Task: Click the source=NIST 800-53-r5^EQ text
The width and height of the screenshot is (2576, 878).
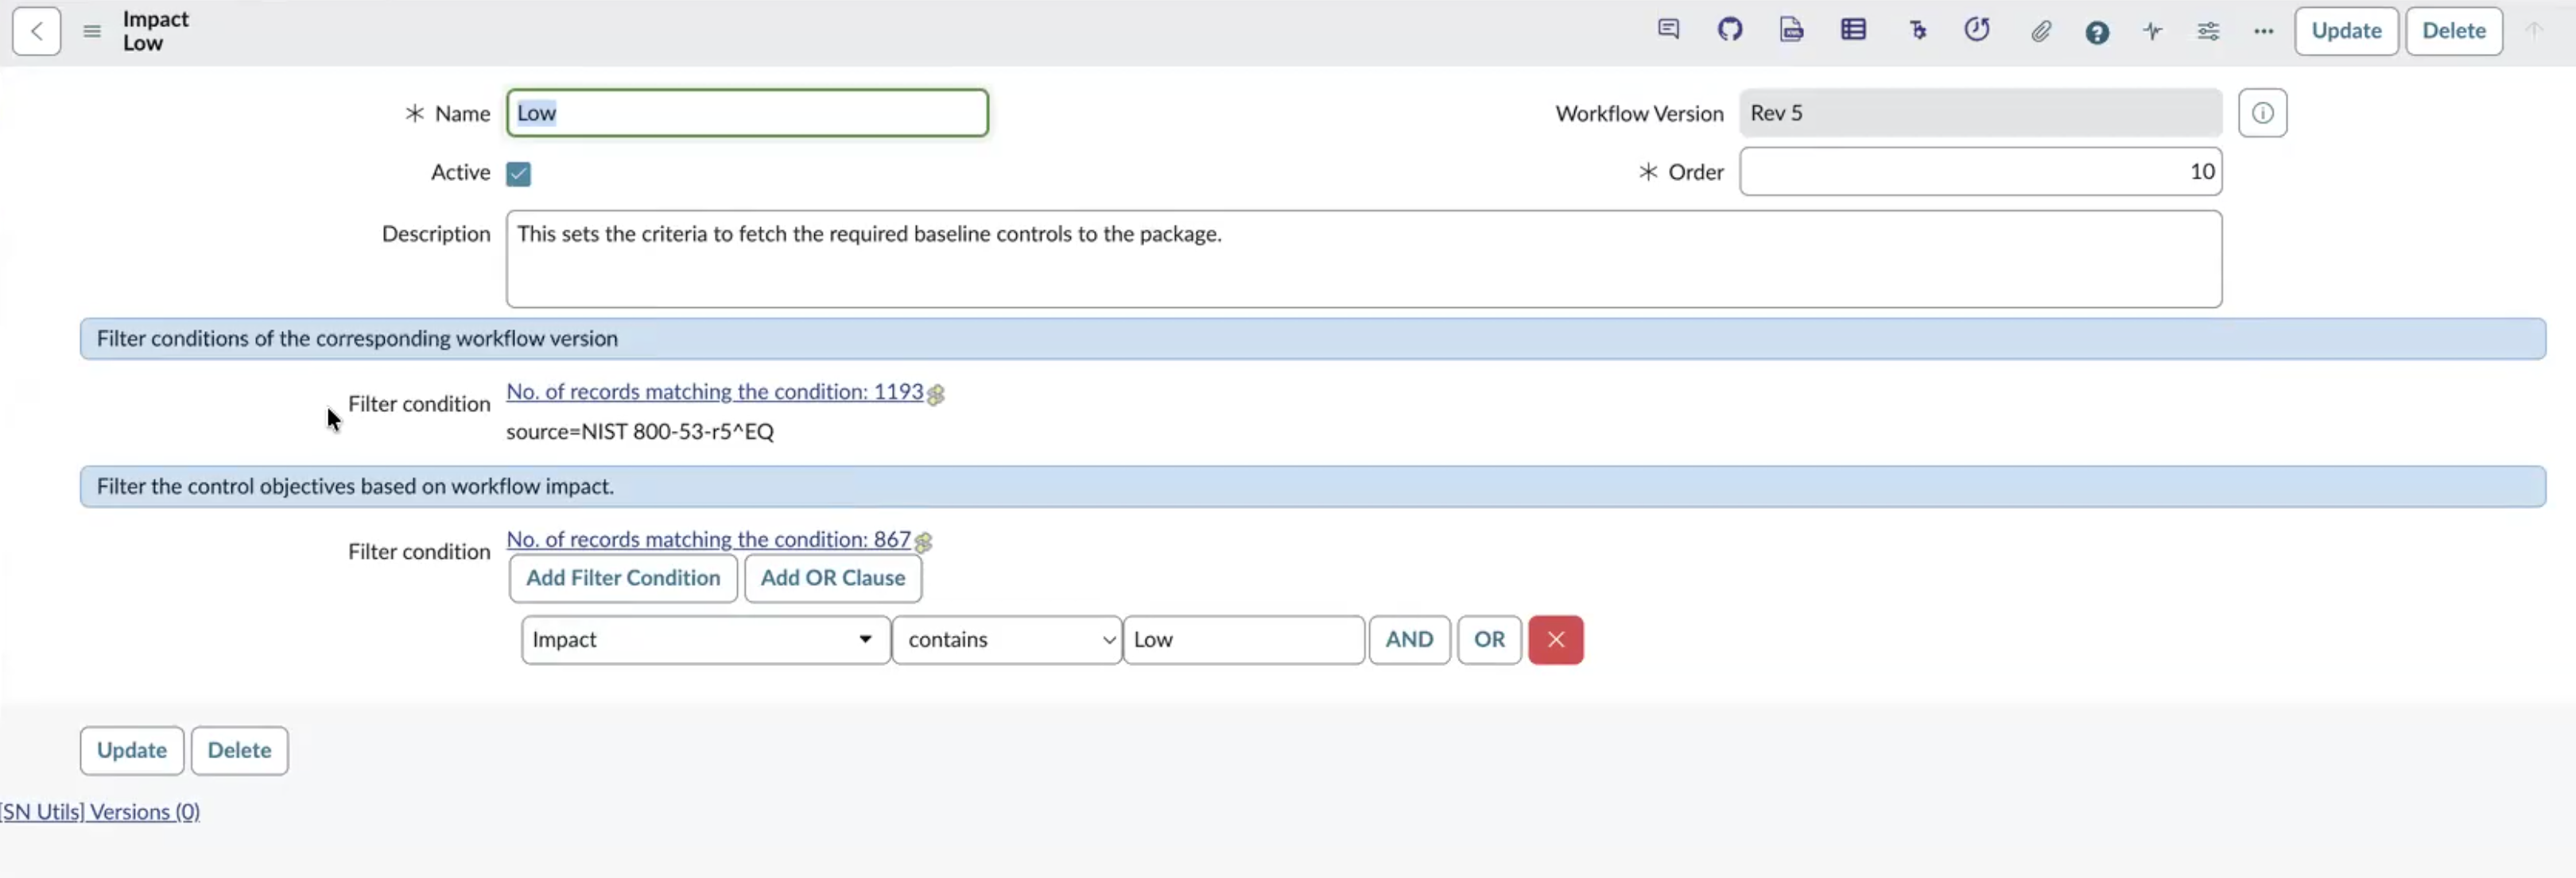Action: pyautogui.click(x=640, y=432)
